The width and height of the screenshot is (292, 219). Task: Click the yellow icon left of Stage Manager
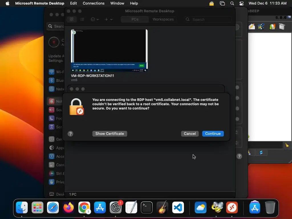tap(212, 3)
